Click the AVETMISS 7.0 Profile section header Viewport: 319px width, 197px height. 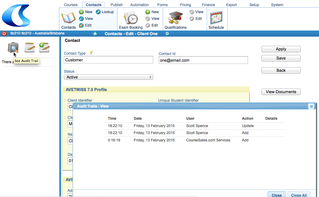click(x=156, y=89)
